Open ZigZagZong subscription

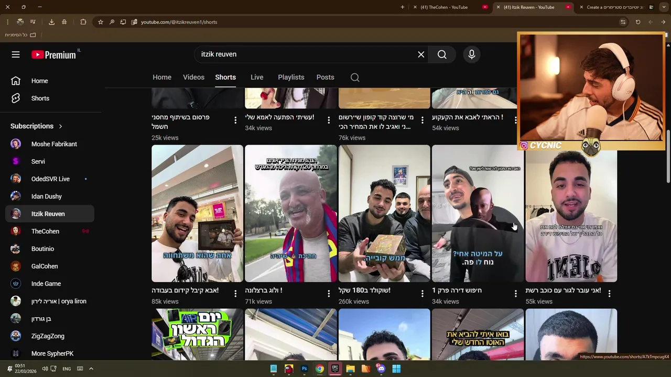point(50,336)
